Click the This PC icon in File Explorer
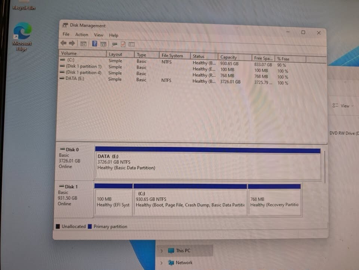This screenshot has width=359, height=270. [x=171, y=251]
